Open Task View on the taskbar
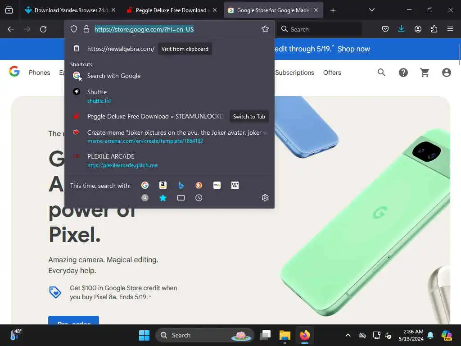The width and height of the screenshot is (461, 346). click(265, 335)
